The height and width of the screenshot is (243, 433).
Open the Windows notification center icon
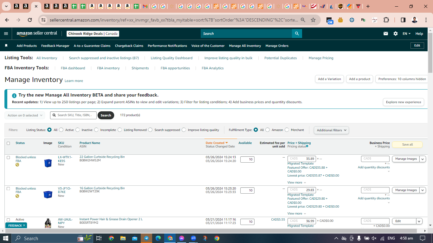pyautogui.click(x=422, y=238)
